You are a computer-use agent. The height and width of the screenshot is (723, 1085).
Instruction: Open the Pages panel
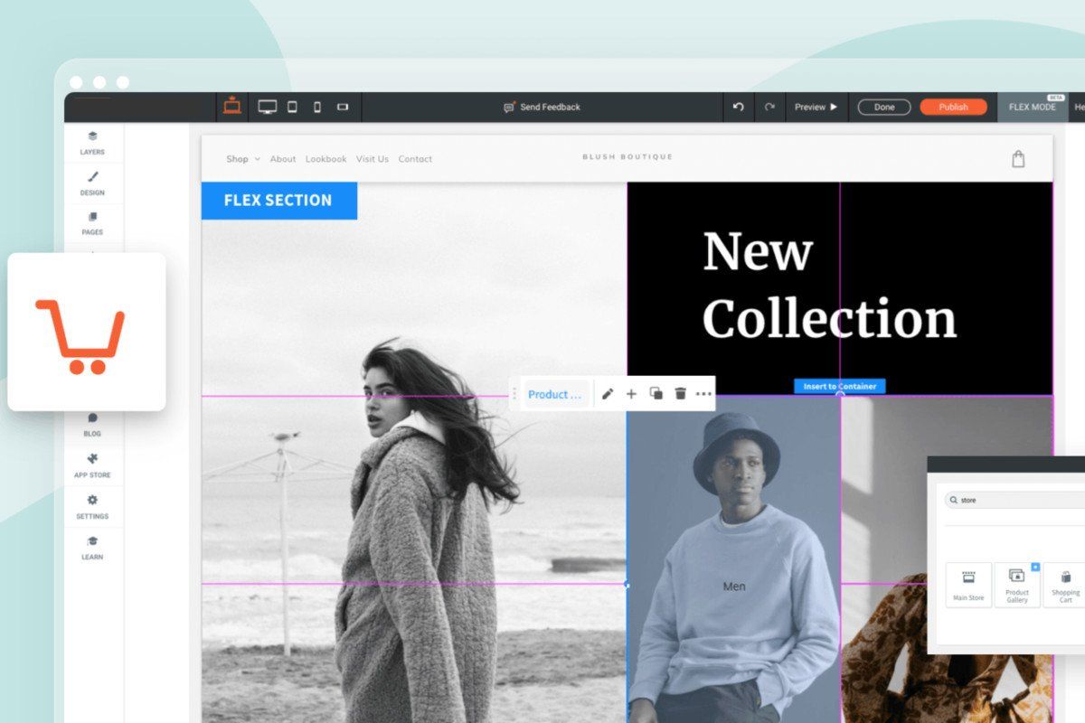(92, 223)
